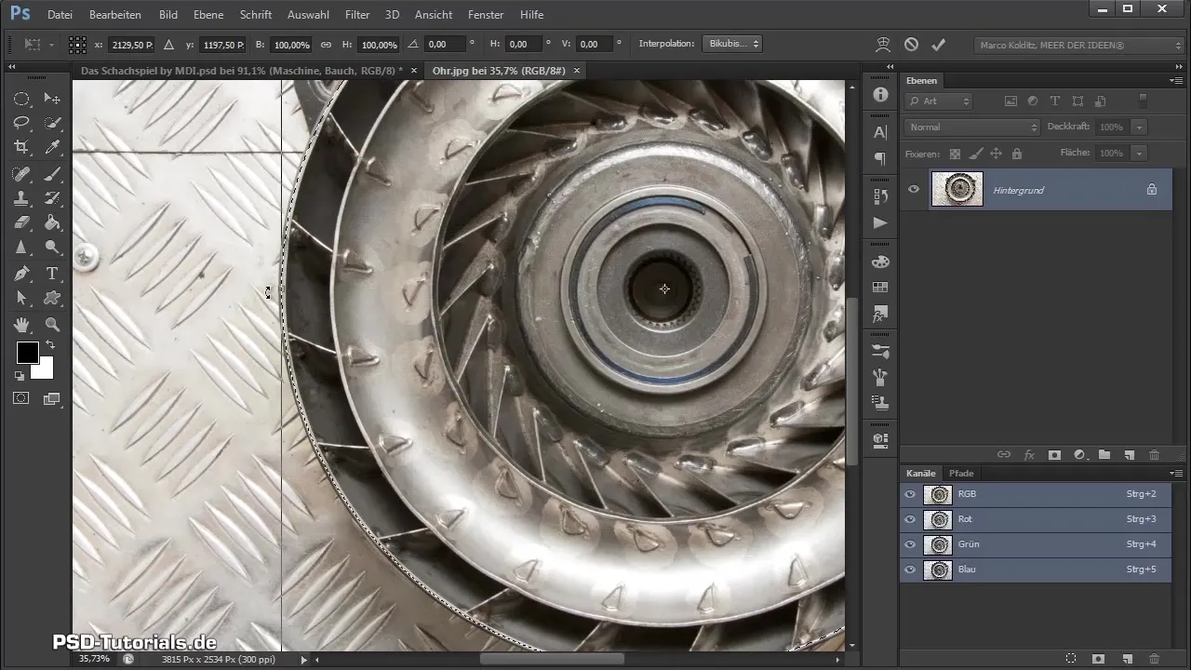The image size is (1191, 670).
Task: Open the Filter menu
Action: 357,15
